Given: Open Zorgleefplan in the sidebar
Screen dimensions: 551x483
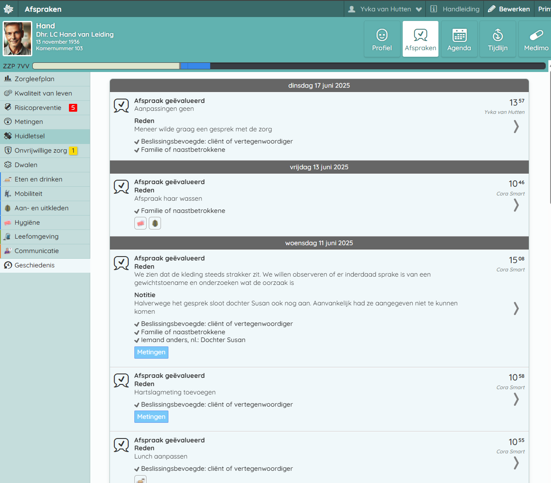Looking at the screenshot, I should (x=34, y=79).
